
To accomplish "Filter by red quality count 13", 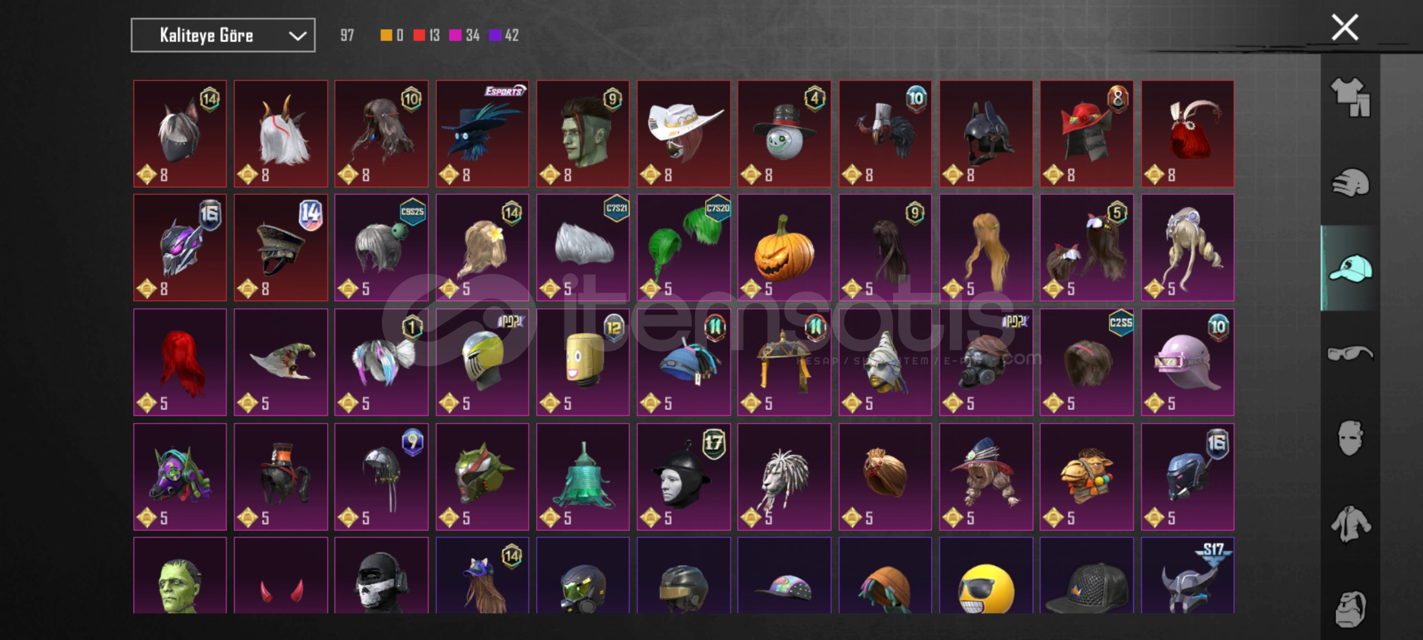I will [x=427, y=36].
